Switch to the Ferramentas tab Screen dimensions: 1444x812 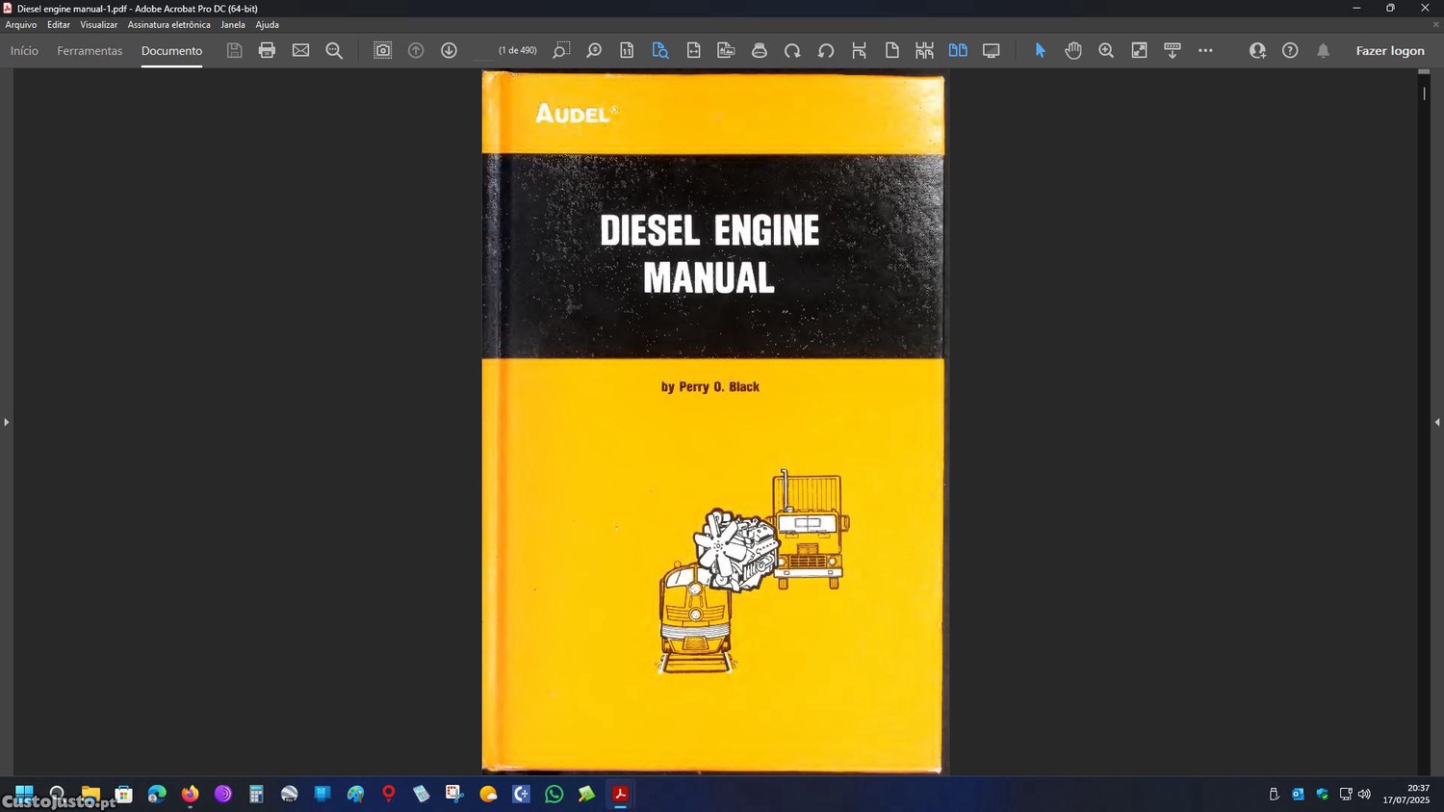click(x=90, y=51)
